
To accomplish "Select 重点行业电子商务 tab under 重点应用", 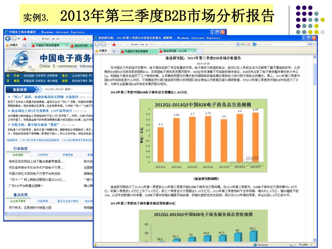I will point(68,201).
